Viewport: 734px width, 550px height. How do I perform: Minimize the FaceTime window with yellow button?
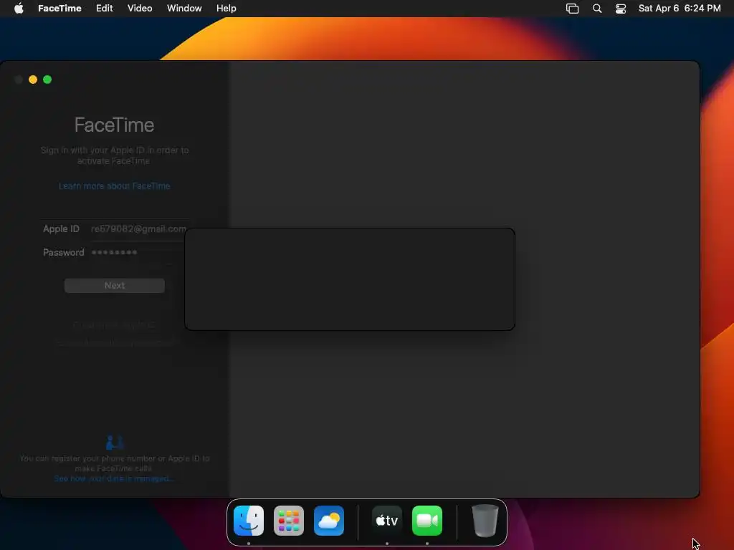tap(33, 79)
